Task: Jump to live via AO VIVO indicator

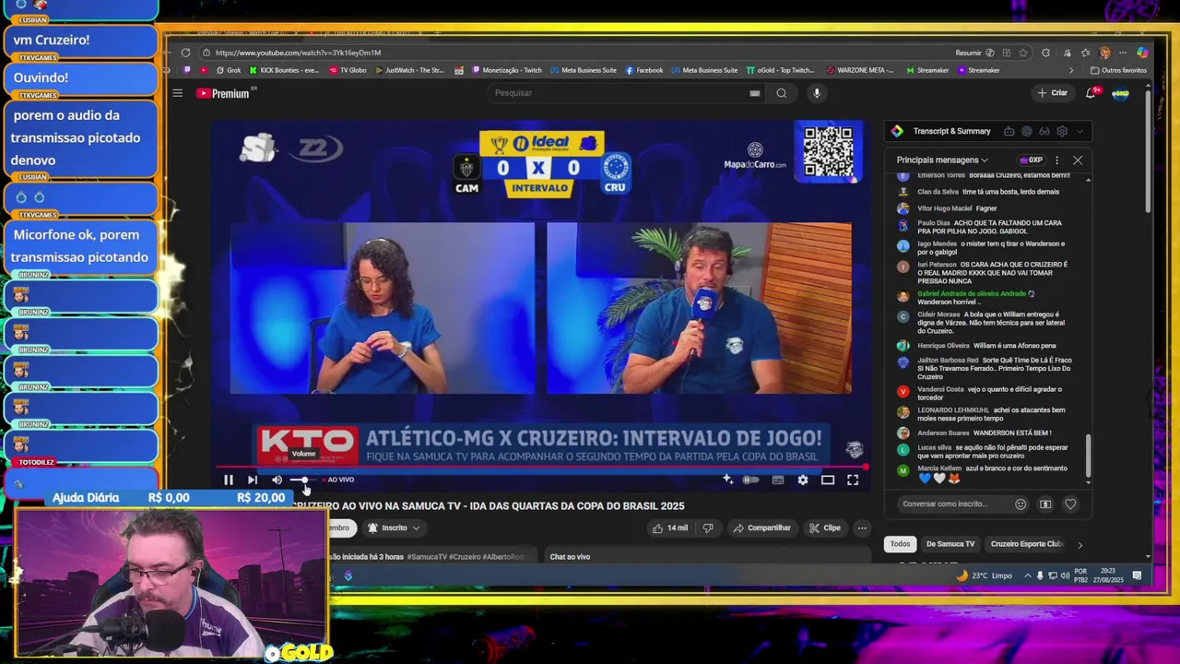Action: click(337, 480)
